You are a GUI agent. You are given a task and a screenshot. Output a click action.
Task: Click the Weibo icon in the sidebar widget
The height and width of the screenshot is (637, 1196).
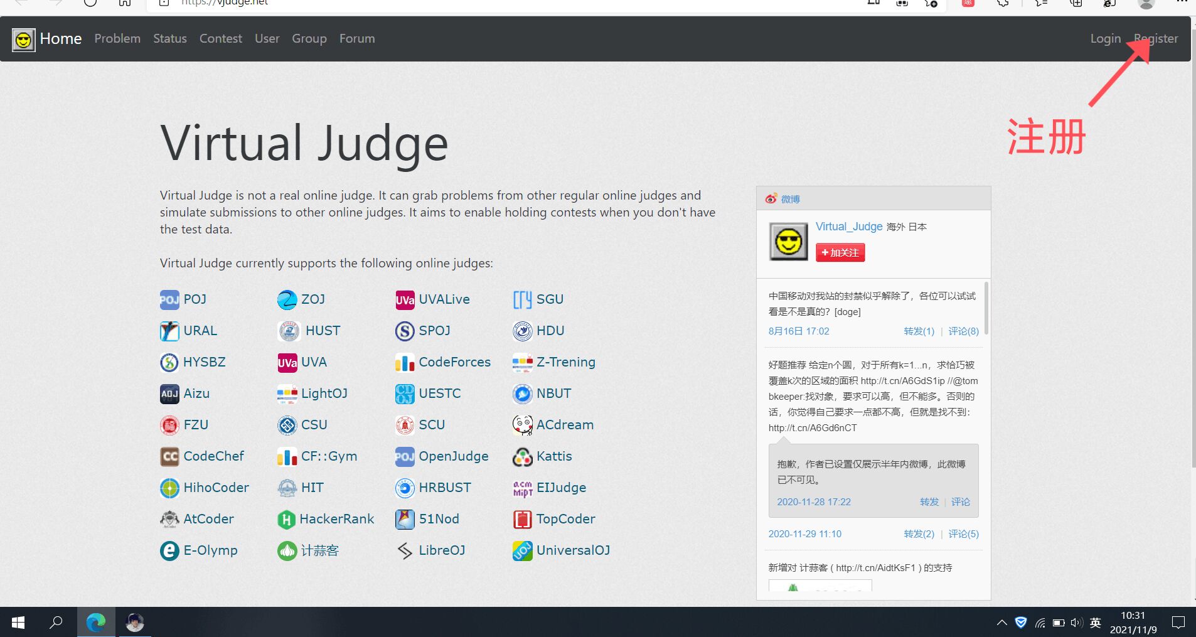click(x=771, y=198)
